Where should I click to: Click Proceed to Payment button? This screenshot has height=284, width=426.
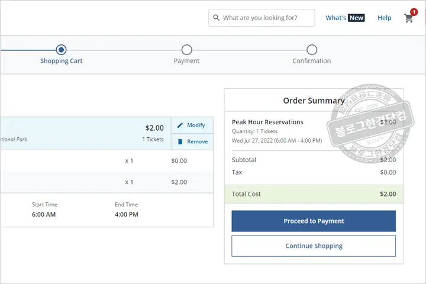point(314,221)
